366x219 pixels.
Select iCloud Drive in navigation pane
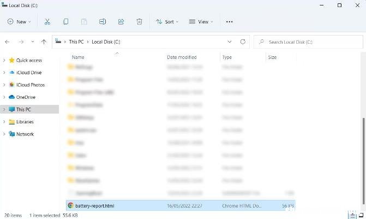[29, 73]
